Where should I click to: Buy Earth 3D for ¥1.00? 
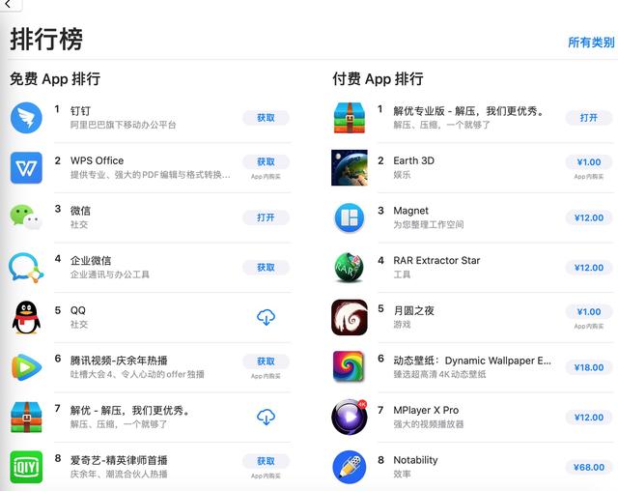tap(589, 162)
